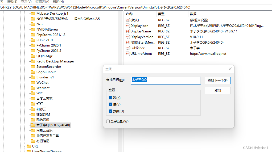The width and height of the screenshot is (272, 152).
Task: Click the string value icon of DisplayVersion
Action: click(x=128, y=37)
